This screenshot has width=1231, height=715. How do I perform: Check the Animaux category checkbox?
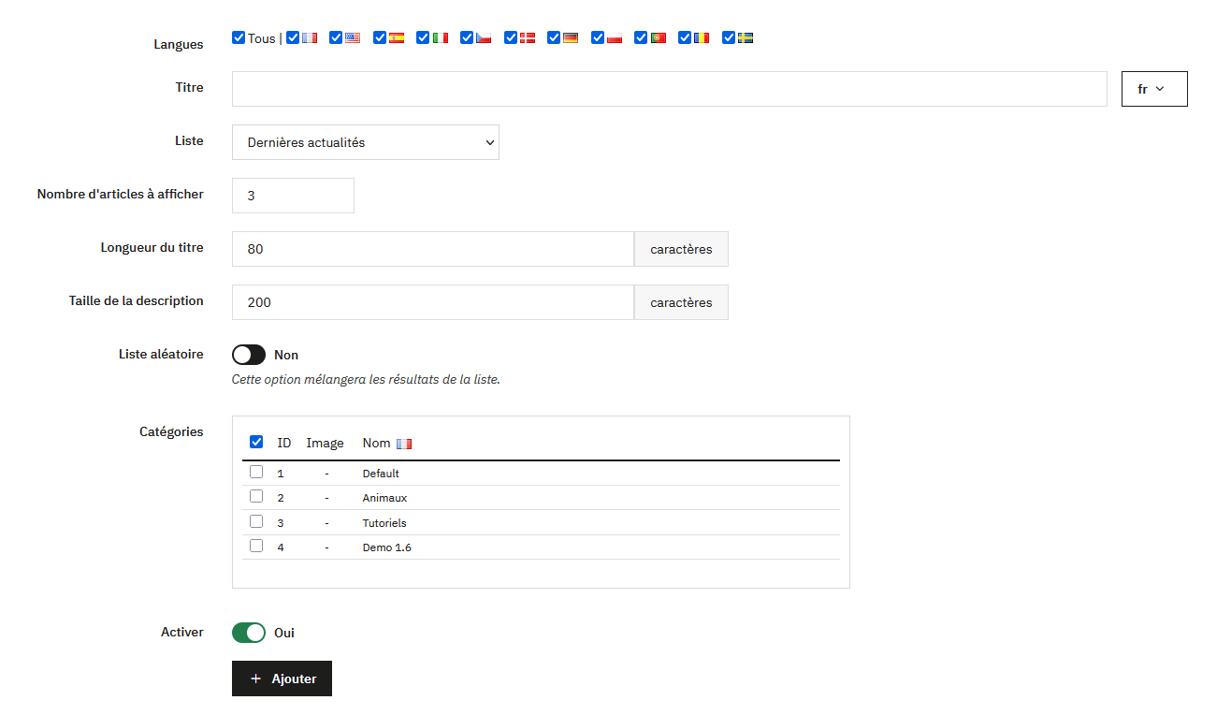point(256,497)
